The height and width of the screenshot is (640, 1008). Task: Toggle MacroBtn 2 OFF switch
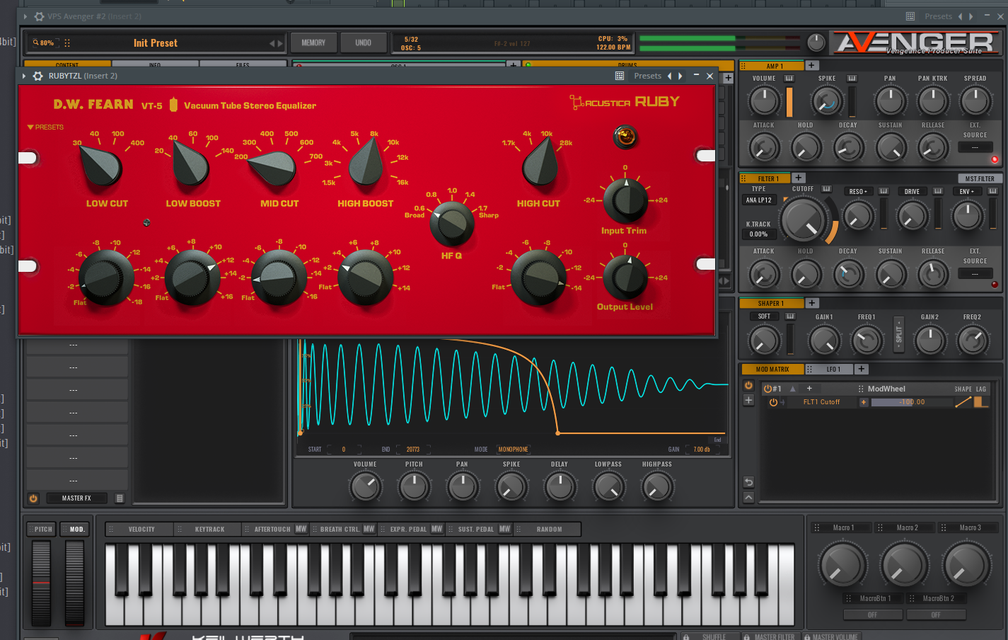coord(936,615)
